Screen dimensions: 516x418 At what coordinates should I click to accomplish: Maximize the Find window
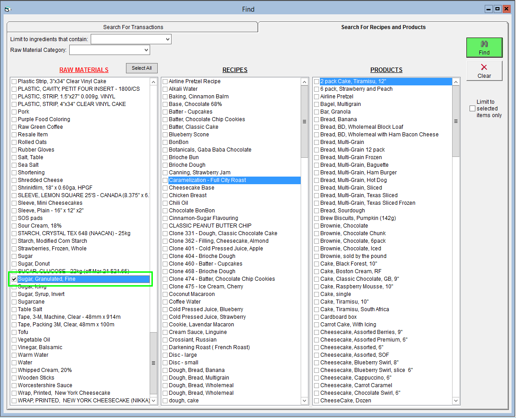pos(498,8)
